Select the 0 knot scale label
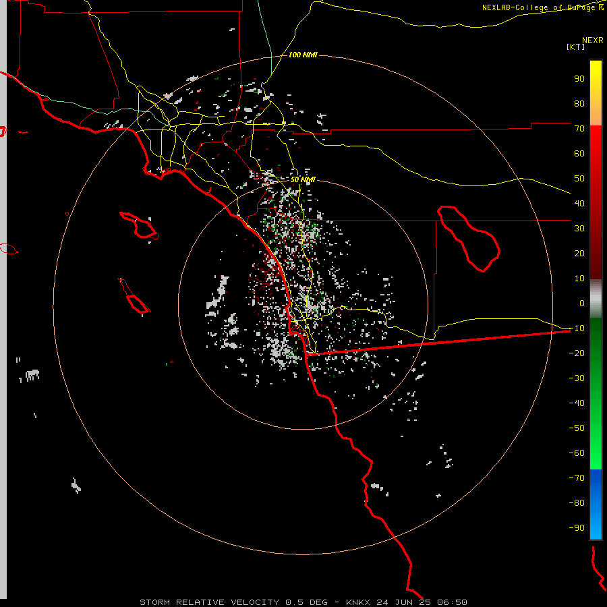607x607 pixels. coord(582,303)
